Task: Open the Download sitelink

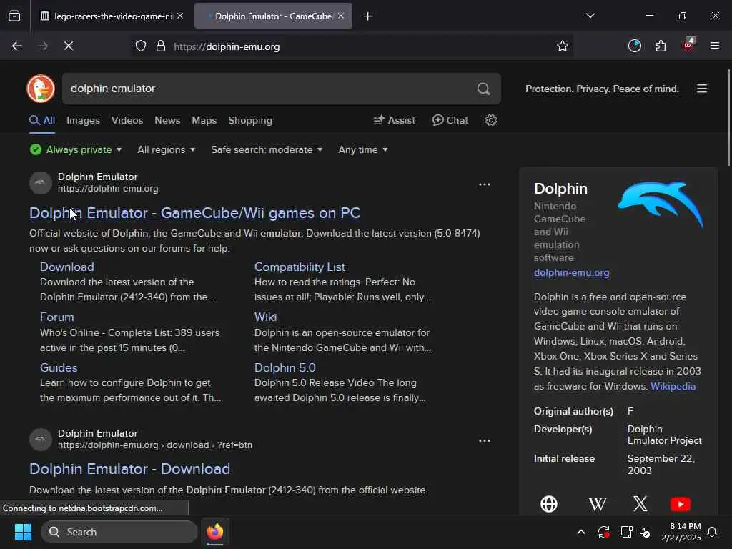Action: (x=66, y=267)
